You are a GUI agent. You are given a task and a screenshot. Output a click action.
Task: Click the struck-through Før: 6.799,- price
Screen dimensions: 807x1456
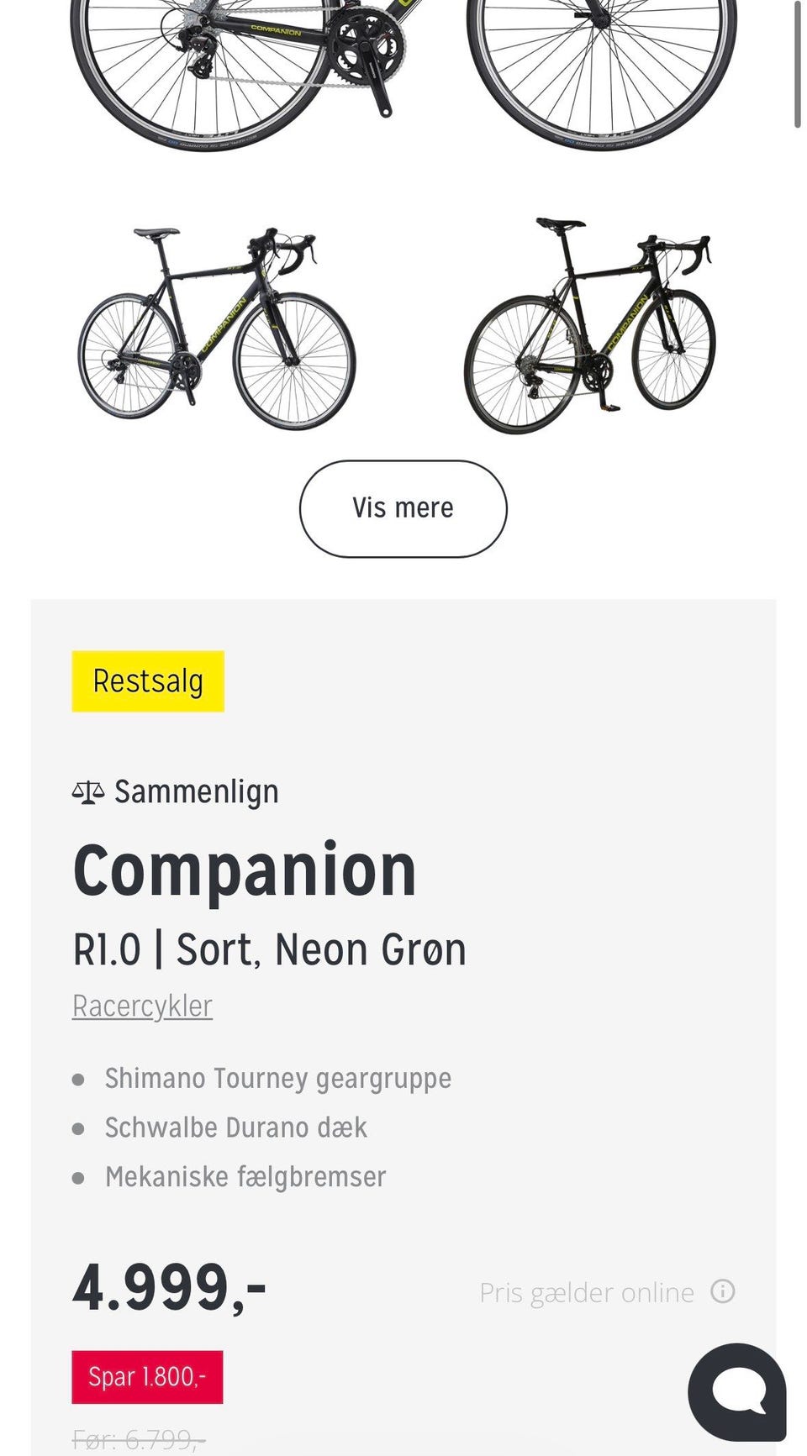[x=139, y=1439]
